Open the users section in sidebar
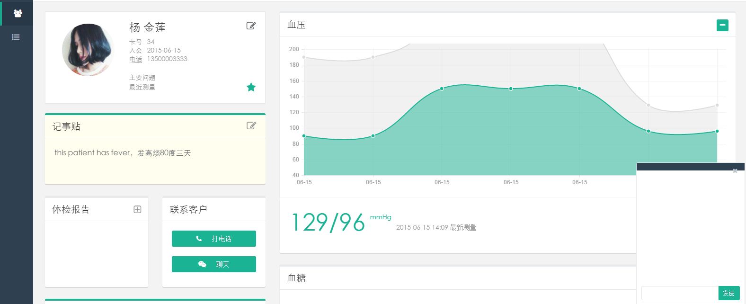 click(18, 13)
